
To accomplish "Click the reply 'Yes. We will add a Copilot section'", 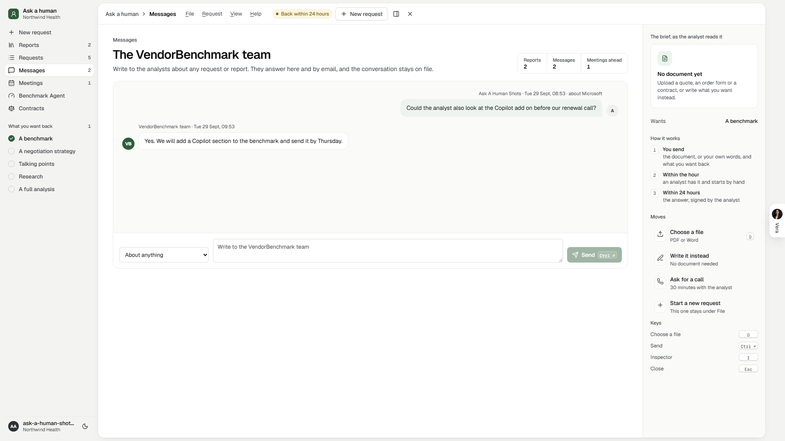I will click(243, 141).
